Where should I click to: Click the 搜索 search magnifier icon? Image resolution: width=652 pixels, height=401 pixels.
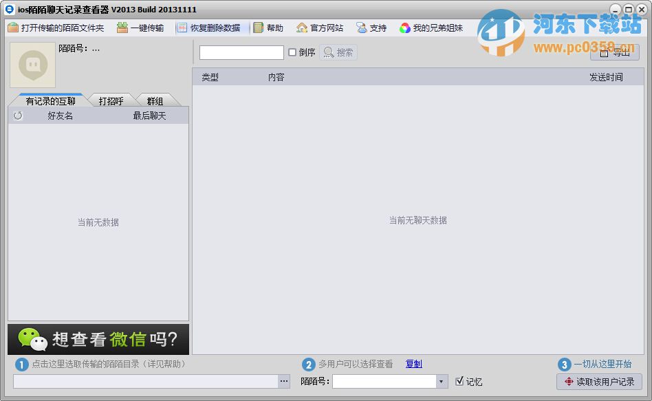(x=338, y=52)
